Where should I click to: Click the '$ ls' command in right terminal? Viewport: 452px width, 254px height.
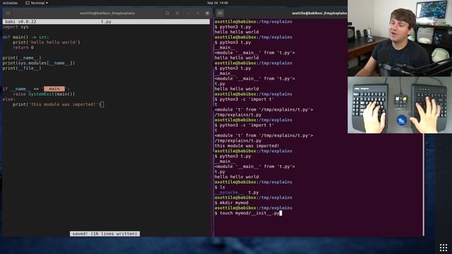(x=220, y=187)
